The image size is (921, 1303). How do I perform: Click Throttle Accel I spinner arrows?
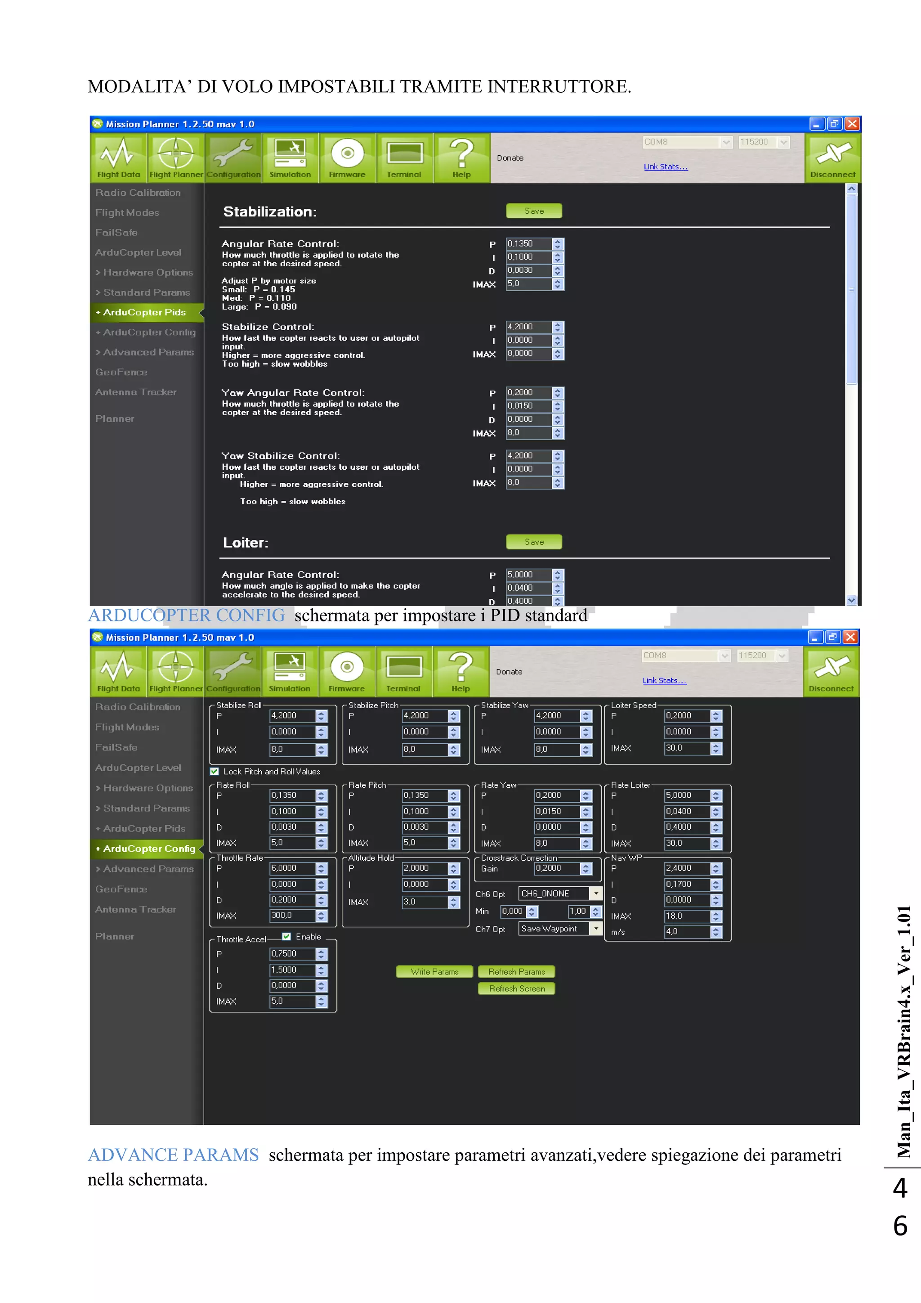point(322,970)
